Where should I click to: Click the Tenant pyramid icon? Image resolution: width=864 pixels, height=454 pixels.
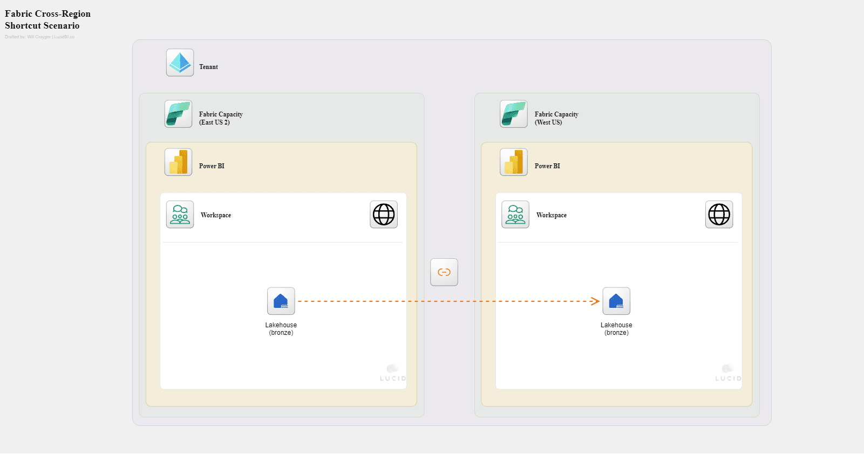click(180, 63)
